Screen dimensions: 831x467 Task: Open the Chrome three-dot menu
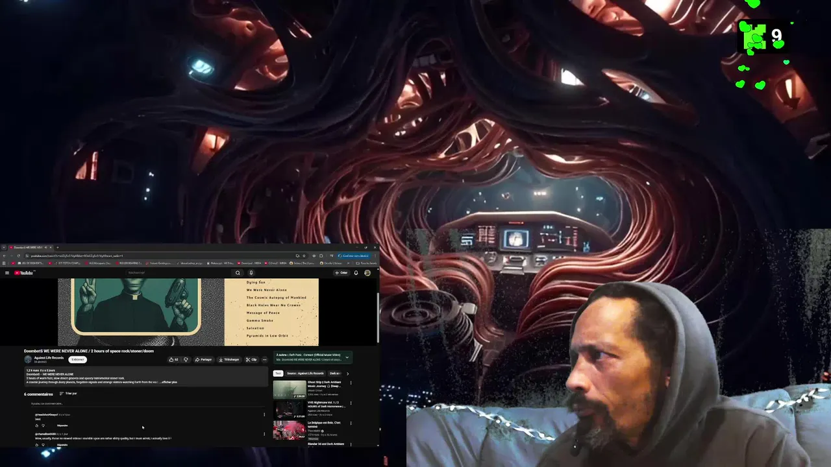coord(375,256)
